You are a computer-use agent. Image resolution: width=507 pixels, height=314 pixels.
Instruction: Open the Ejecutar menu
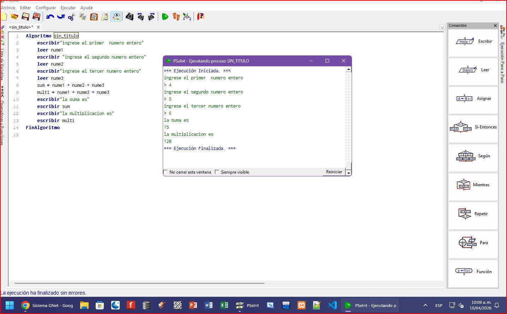pyautogui.click(x=68, y=8)
